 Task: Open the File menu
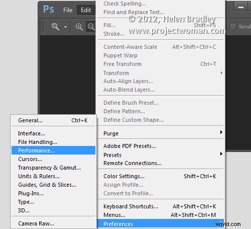click(68, 10)
